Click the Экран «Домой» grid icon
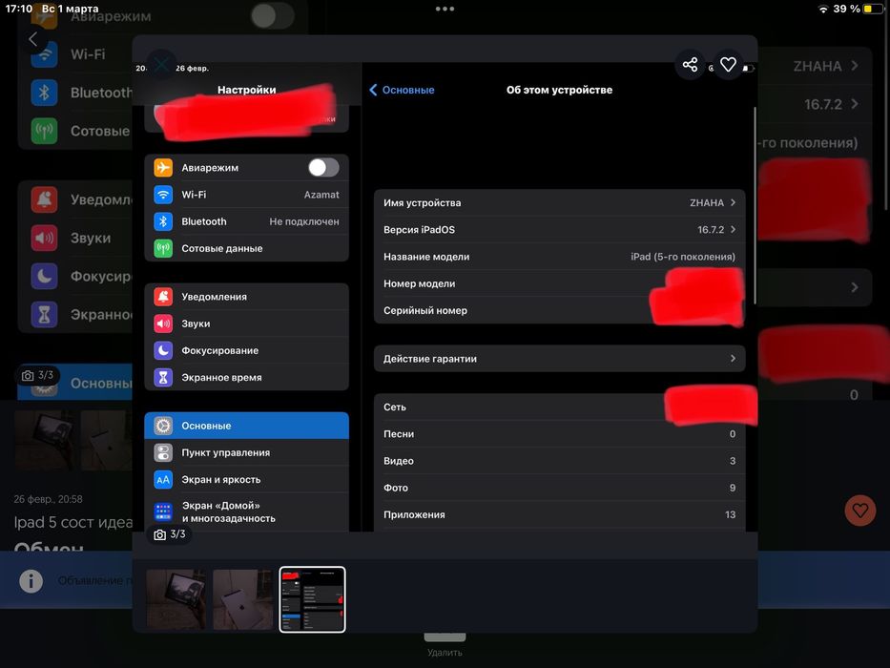Screen dimensions: 890x668 [x=163, y=511]
